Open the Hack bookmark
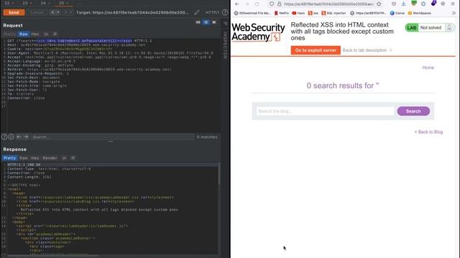Image resolution: width=460 pixels, height=258 pixels. 299,13
